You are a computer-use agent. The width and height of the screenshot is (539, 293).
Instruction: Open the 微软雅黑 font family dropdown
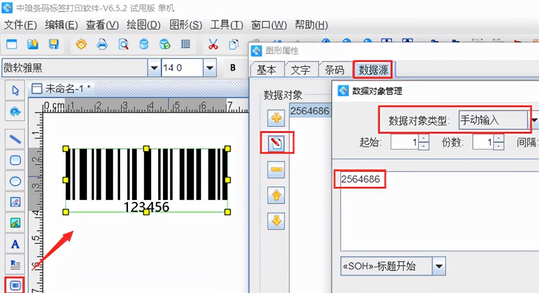coord(155,67)
